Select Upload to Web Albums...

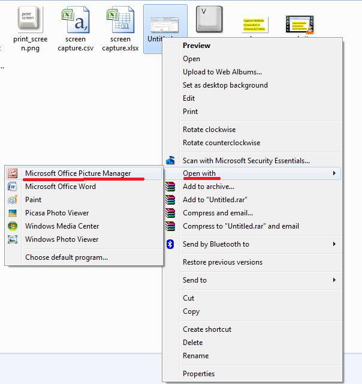tap(253, 72)
